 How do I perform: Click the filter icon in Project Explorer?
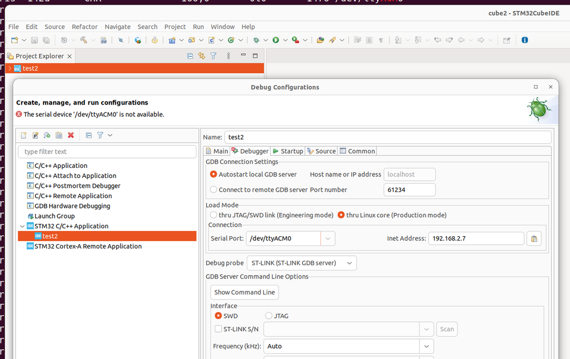tap(214, 56)
